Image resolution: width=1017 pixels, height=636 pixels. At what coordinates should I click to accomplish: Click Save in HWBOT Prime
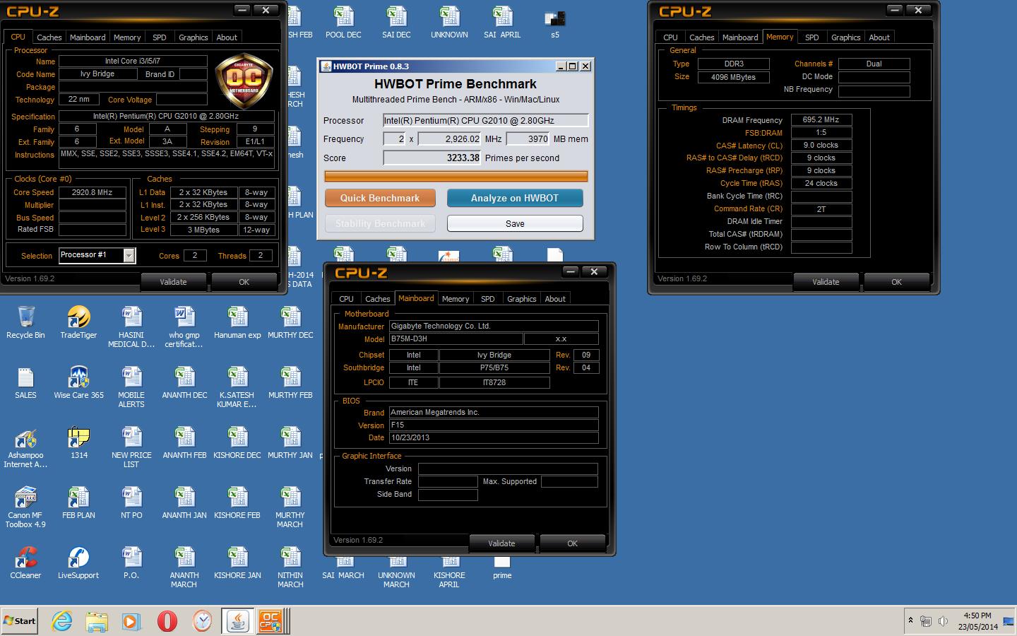coord(515,223)
